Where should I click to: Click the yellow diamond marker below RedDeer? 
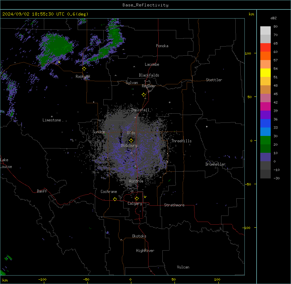coord(143,95)
